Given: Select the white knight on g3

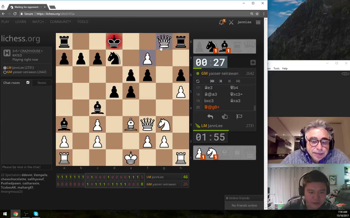Looking at the screenshot, I should point(164,124).
